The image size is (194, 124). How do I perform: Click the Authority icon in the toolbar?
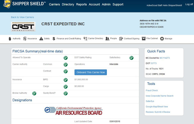click(x=10, y=39)
